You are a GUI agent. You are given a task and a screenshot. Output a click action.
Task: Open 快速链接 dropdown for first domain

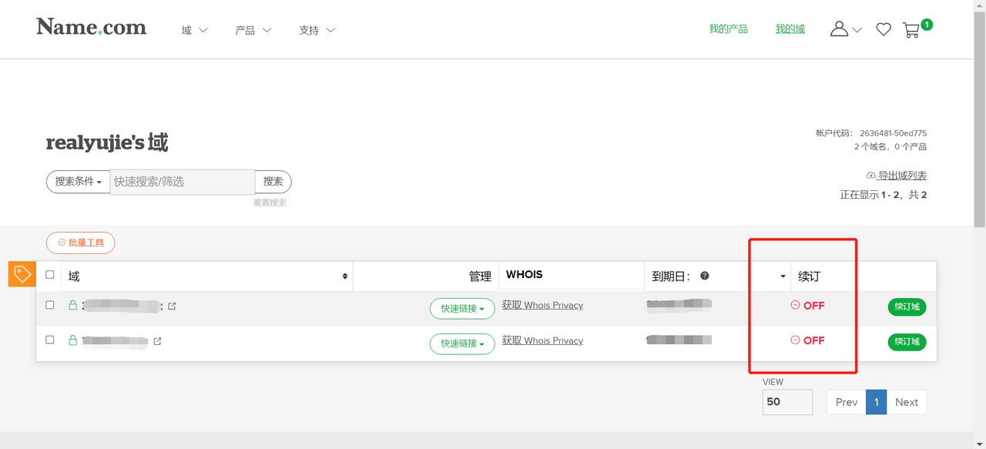(462, 308)
